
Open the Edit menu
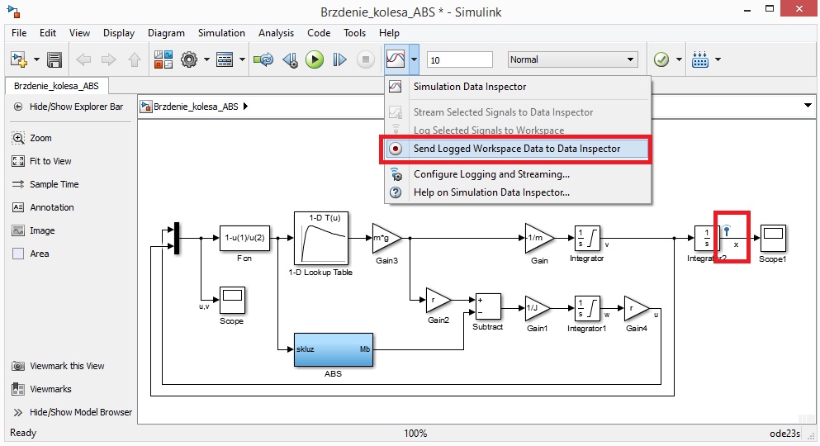pos(48,33)
